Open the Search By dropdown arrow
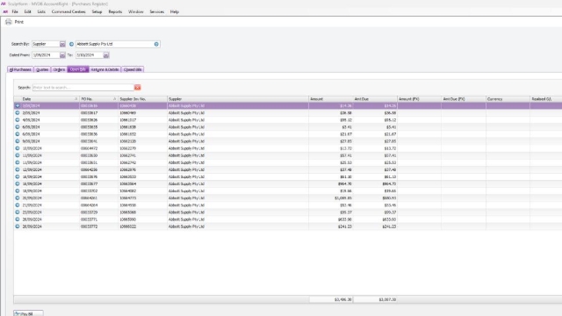Screen dimensions: 562x316 point(62,44)
